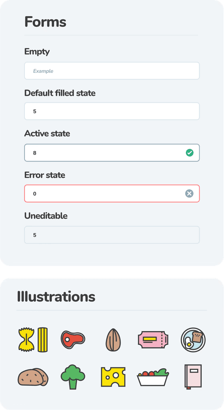Select the yellow cheese illustration
224x410 pixels.
pos(113,377)
